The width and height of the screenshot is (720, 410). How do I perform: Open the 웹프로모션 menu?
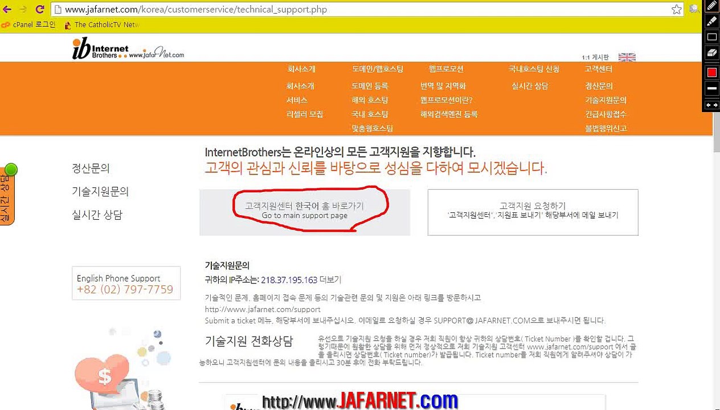pos(446,69)
